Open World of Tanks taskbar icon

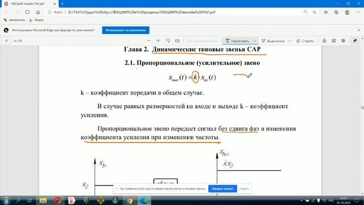[x=86, y=200]
